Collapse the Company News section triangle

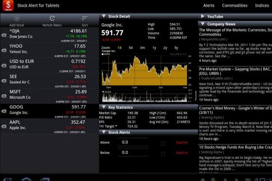pos(202,24)
